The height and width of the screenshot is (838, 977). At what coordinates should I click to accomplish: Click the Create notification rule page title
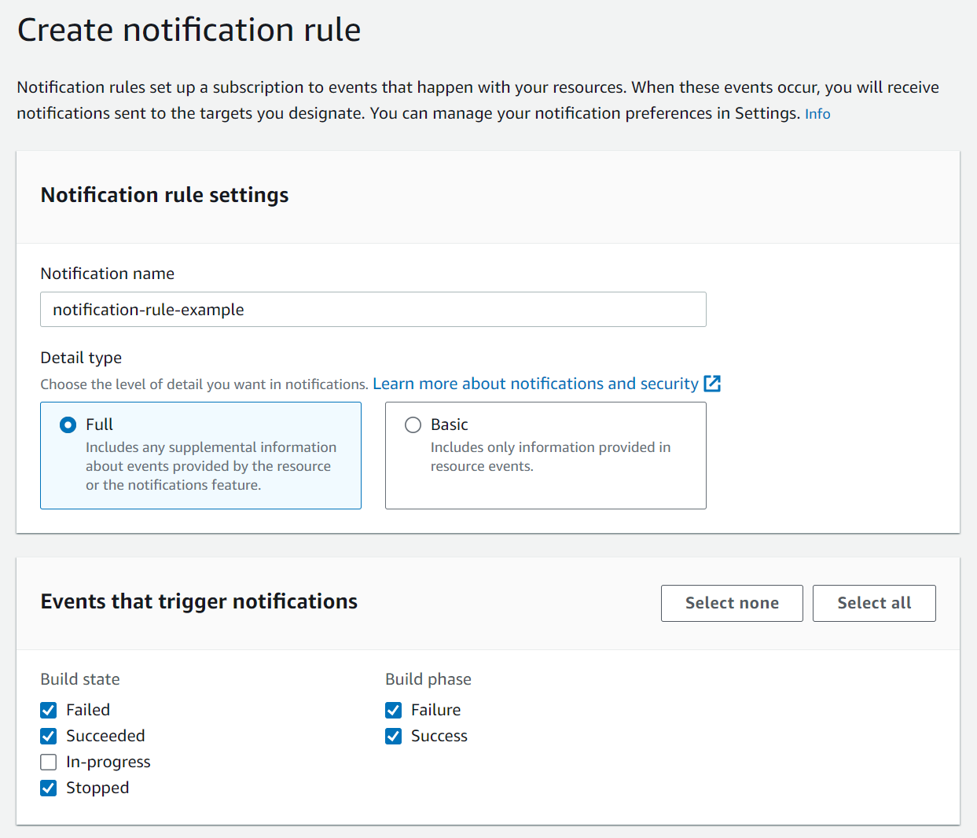(x=189, y=30)
